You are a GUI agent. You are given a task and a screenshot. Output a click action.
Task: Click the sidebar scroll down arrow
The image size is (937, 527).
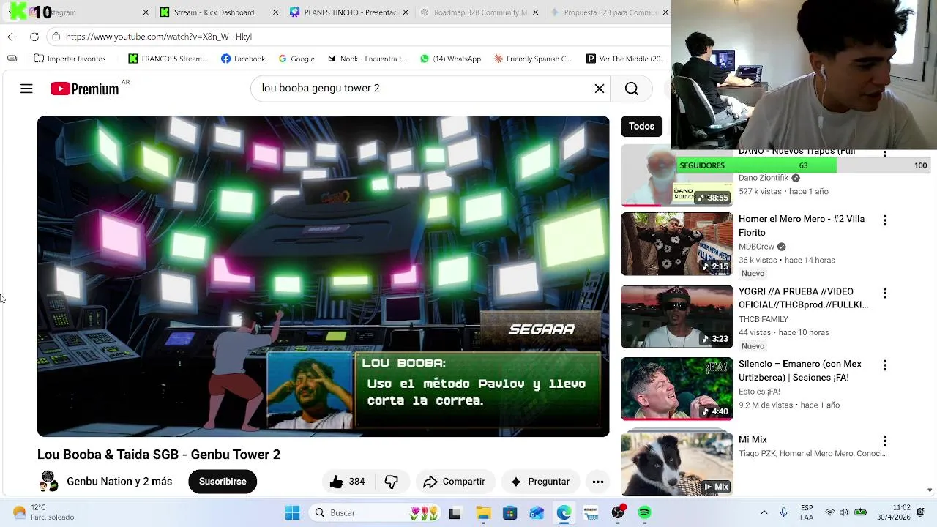930,490
